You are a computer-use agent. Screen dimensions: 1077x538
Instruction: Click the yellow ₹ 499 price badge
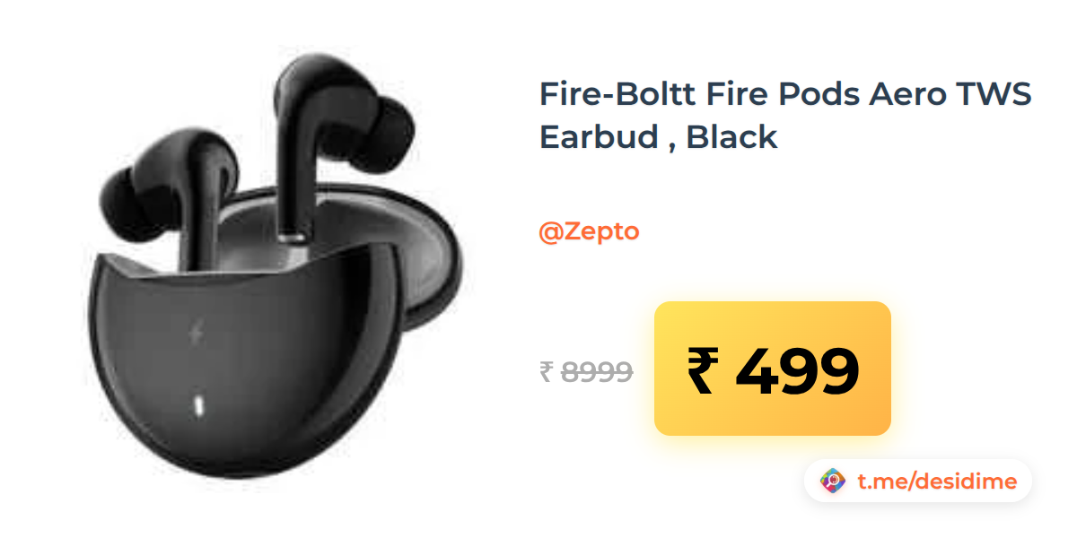[x=773, y=369]
